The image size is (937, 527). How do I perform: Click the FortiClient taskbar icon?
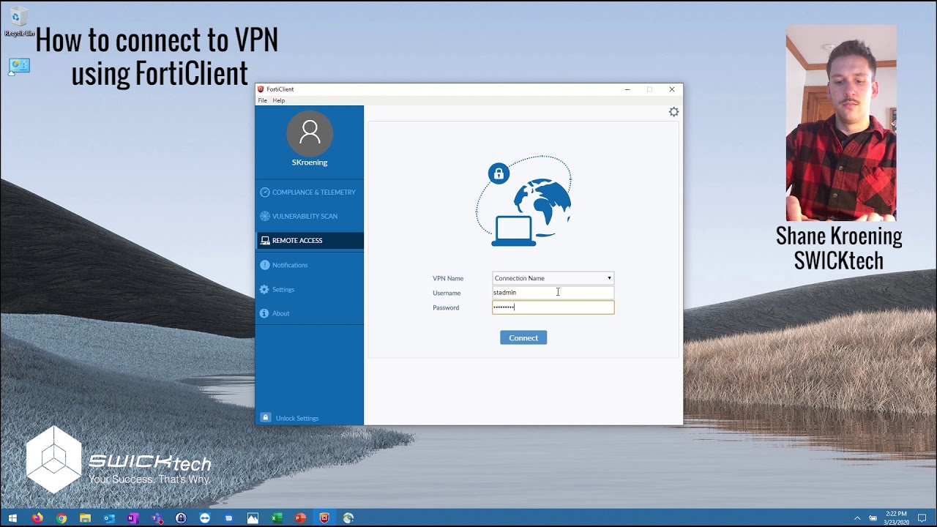coord(324,518)
